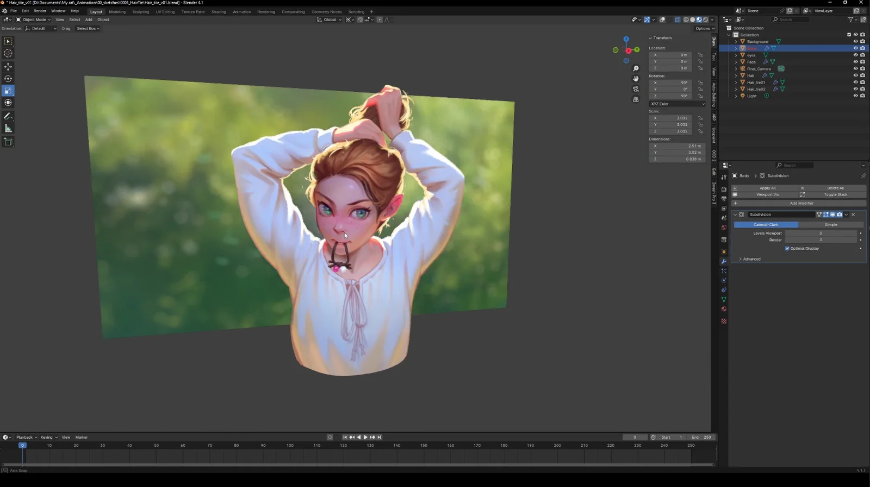Open the Object properties tab
This screenshot has height=487, width=870.
(x=724, y=252)
